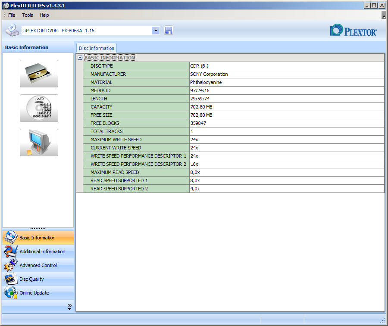The image size is (388, 326).
Task: Click the LENGTH value 79:59:74
Action: coord(287,99)
